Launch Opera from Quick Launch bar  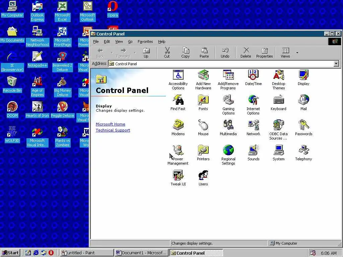point(51,253)
